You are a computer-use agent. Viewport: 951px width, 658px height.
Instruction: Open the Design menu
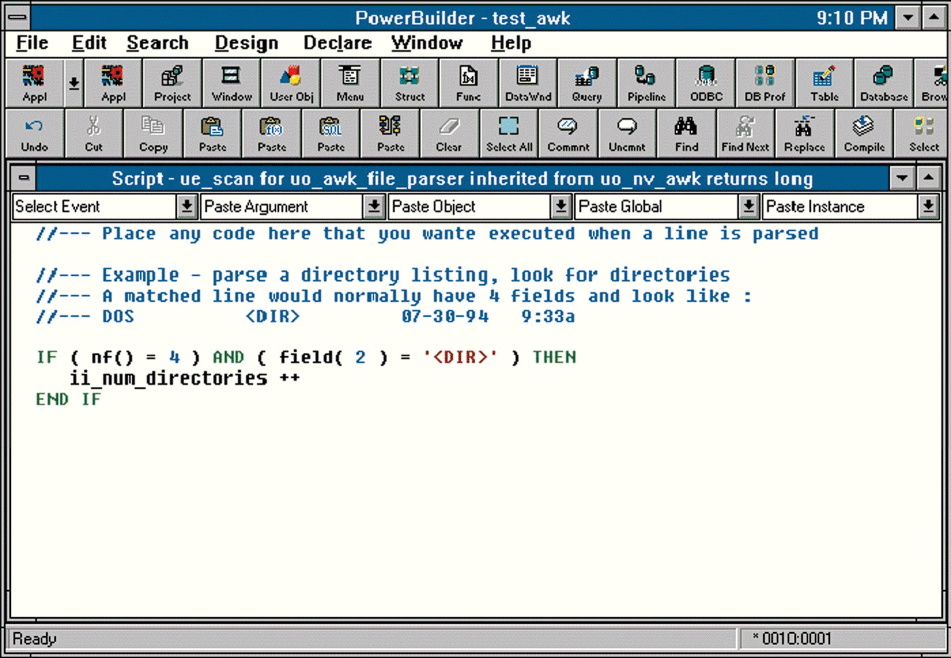(246, 44)
